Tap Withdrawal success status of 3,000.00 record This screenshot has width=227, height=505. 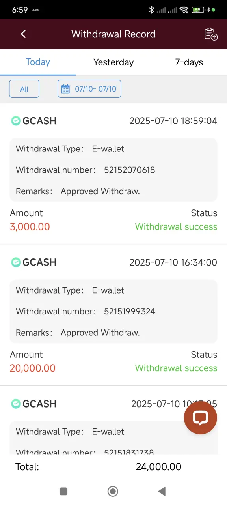coord(176,227)
